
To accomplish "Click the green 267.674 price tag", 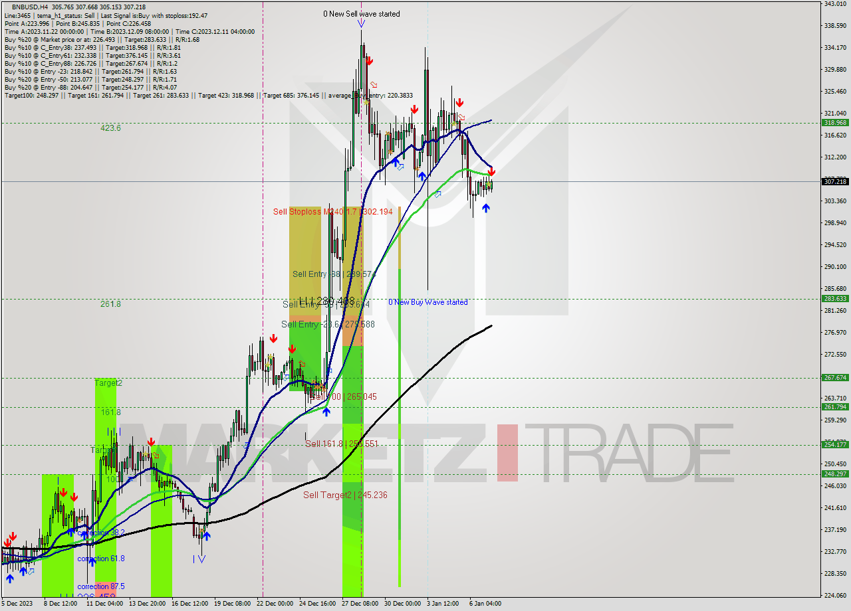I will (x=835, y=377).
